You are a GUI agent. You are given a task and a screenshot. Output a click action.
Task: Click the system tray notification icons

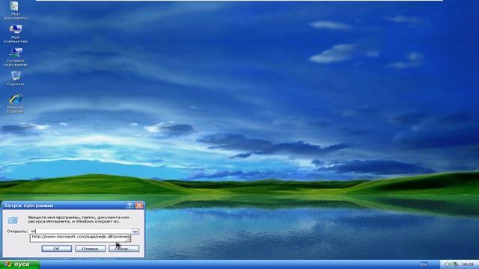pyautogui.click(x=452, y=265)
